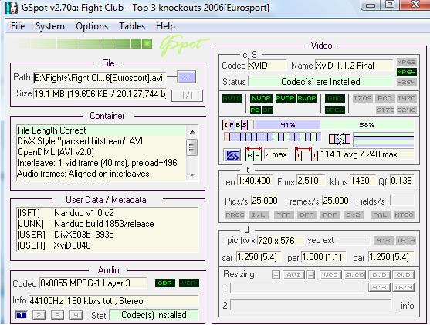Click the browse "..." button next to Path

pyautogui.click(x=187, y=78)
